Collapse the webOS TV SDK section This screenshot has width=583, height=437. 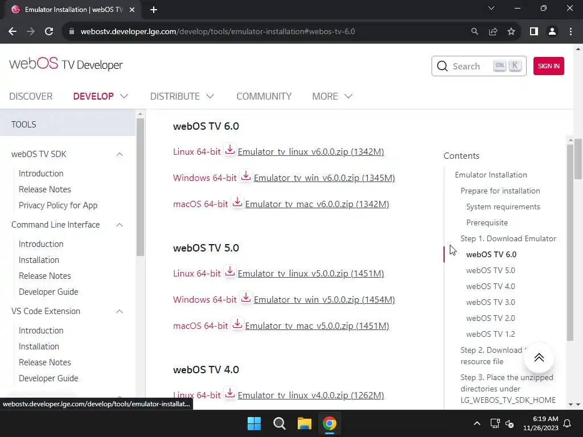(x=120, y=154)
